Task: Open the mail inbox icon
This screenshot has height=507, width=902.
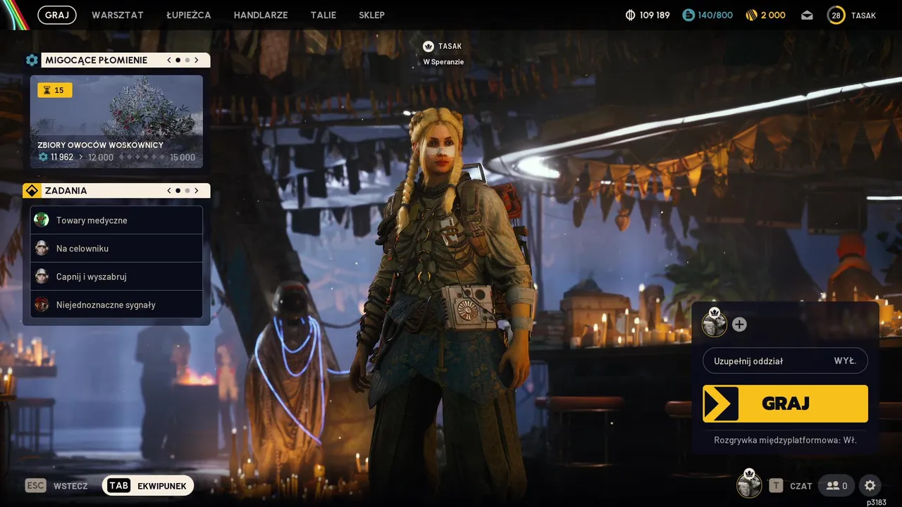Action: tap(808, 15)
